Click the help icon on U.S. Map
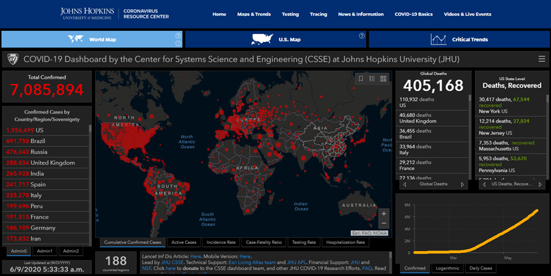The width and height of the screenshot is (551, 276). point(361,36)
